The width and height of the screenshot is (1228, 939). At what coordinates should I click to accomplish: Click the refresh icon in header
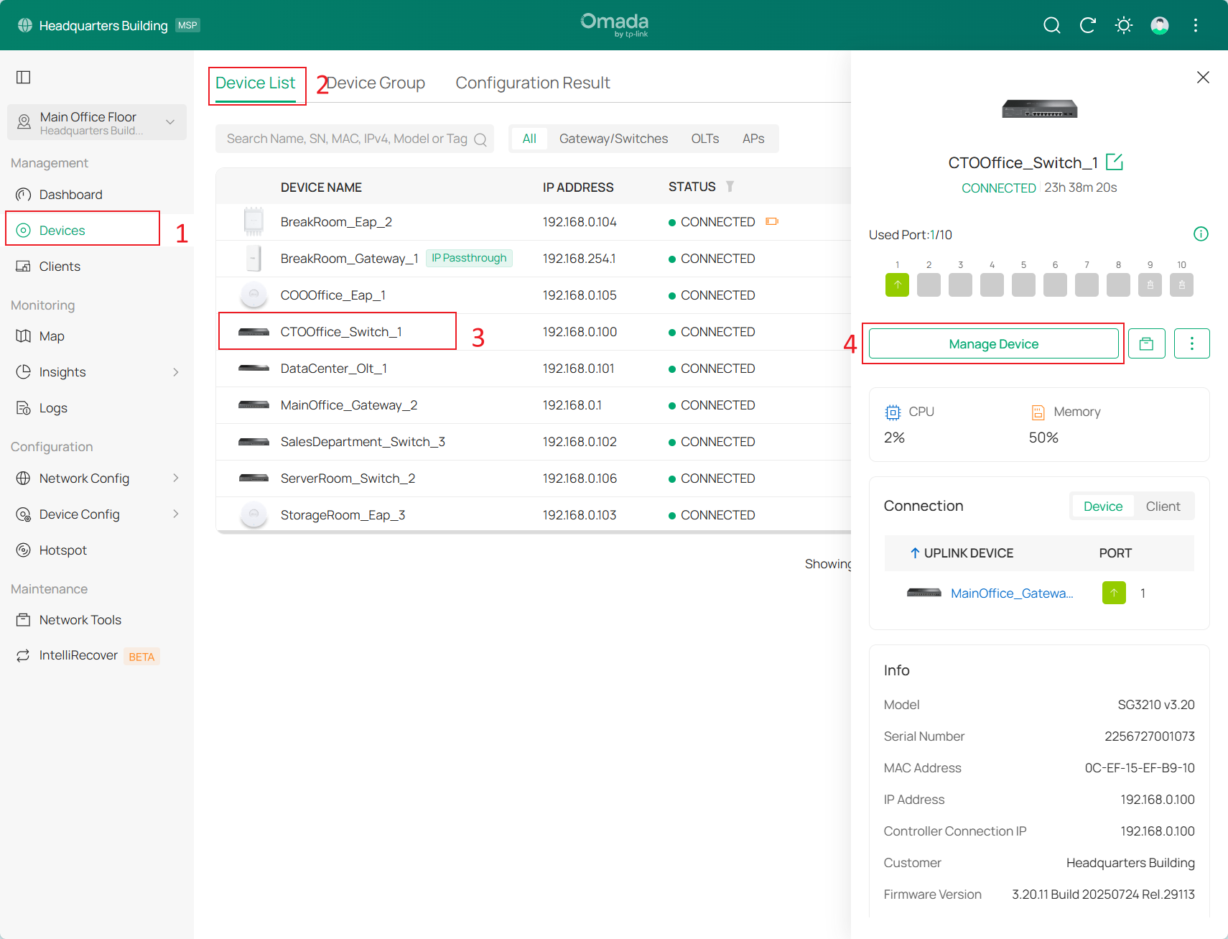click(x=1087, y=26)
